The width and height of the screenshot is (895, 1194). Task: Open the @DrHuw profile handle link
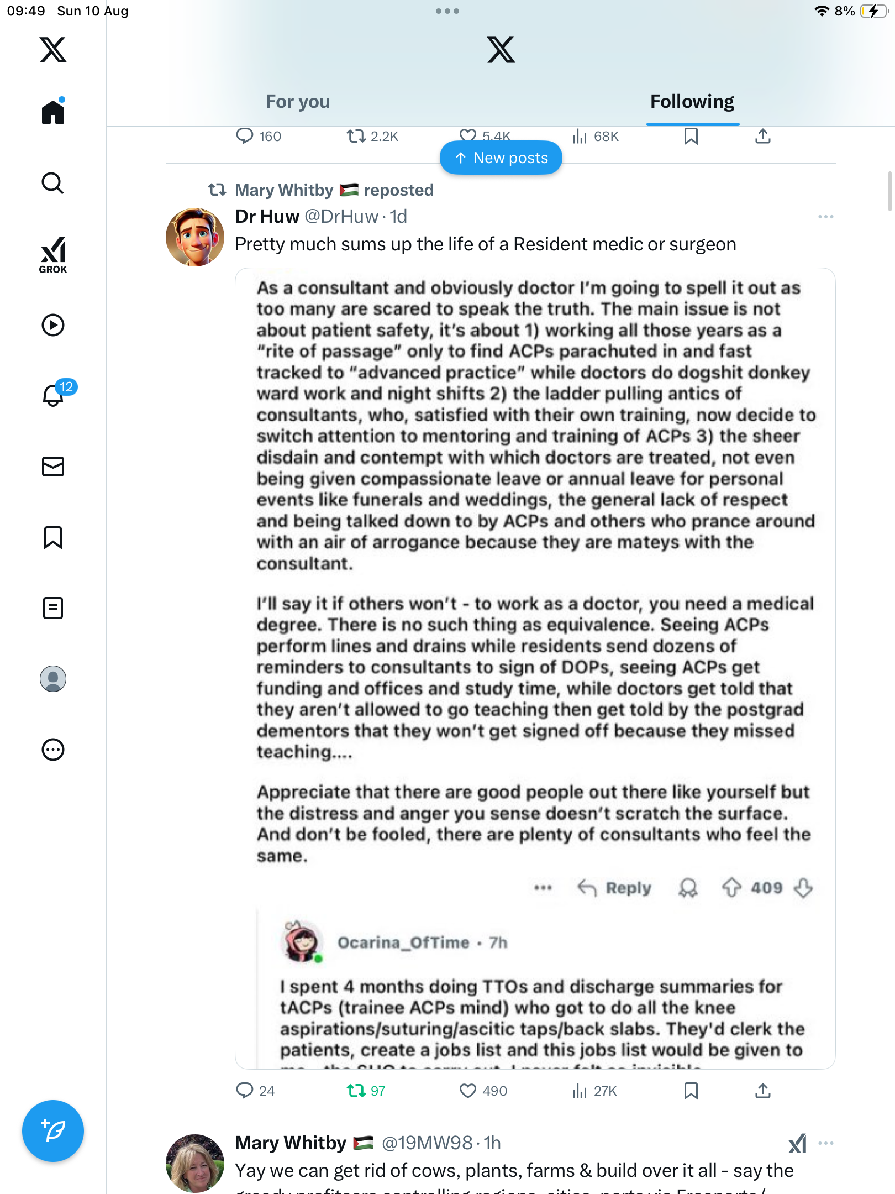[x=341, y=217]
